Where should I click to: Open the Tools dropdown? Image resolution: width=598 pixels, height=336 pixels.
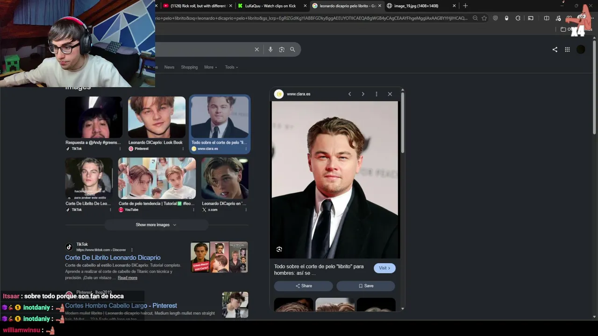click(x=231, y=67)
